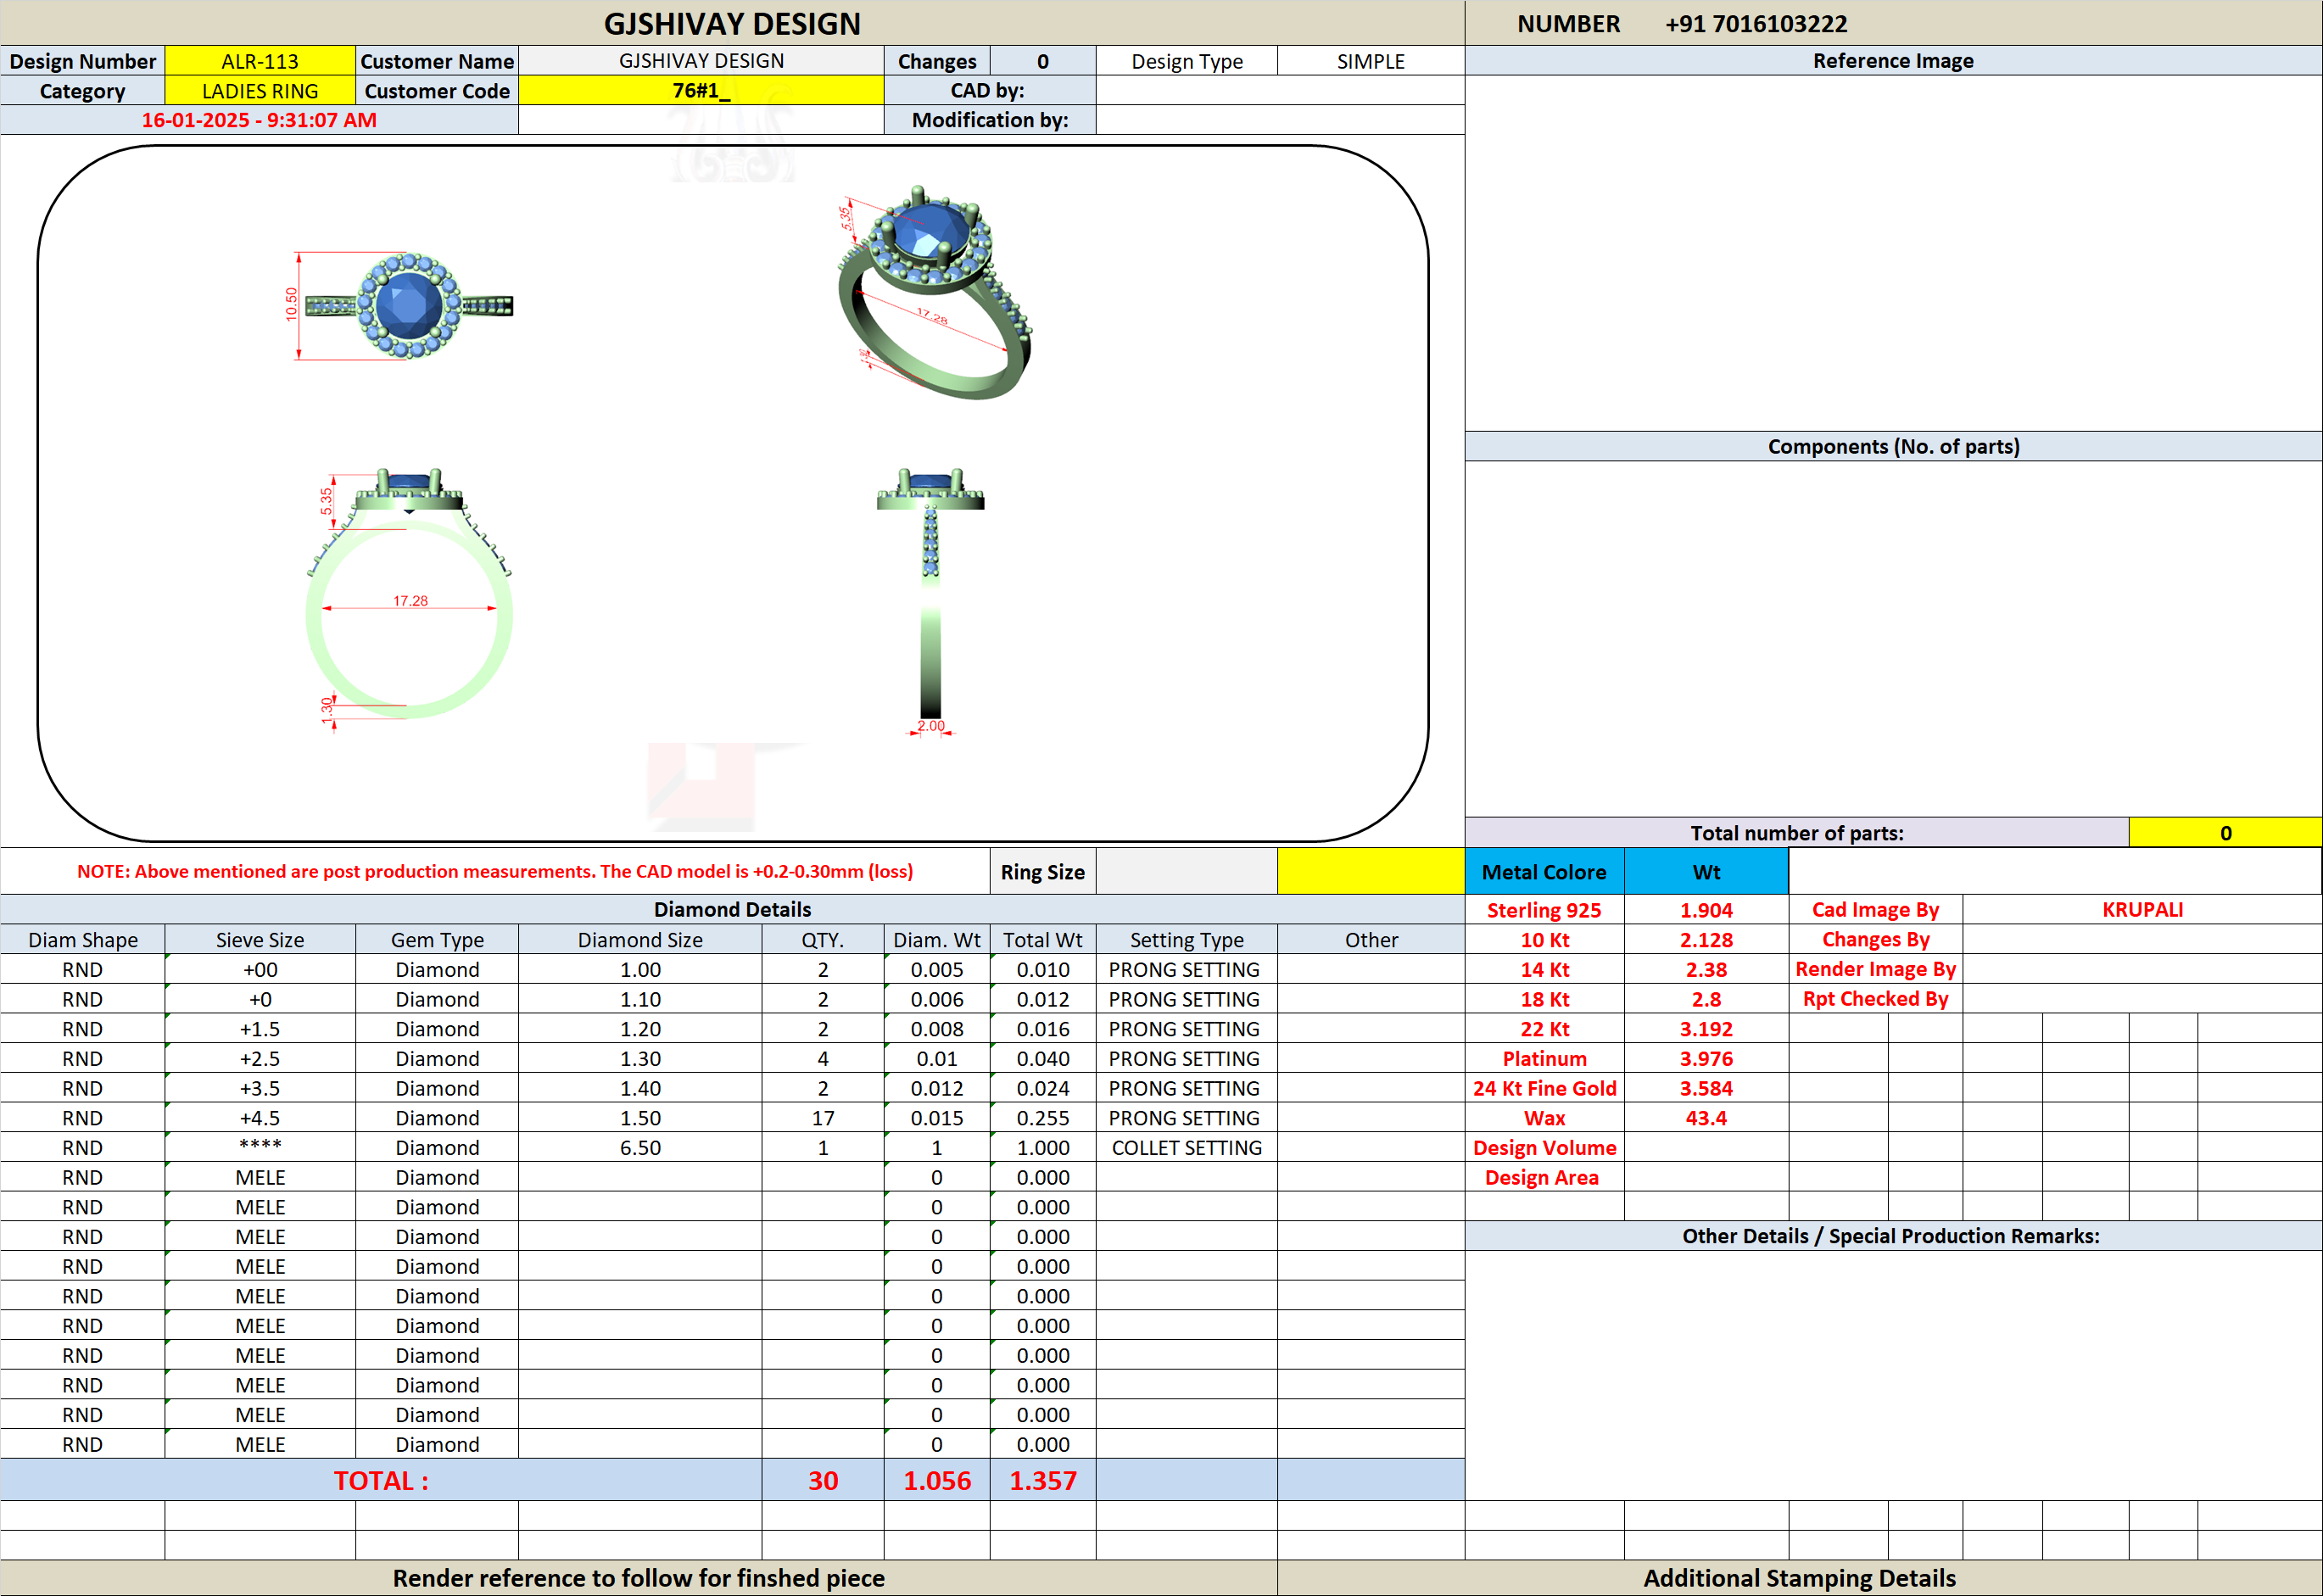Image resolution: width=2323 pixels, height=1596 pixels.
Task: Select the 10 Kt weight 2.128
Action: point(1706,940)
